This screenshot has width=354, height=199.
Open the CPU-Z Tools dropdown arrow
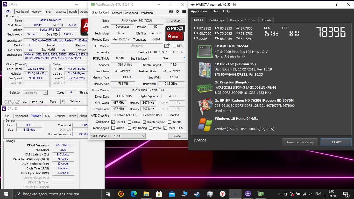tap(62, 102)
